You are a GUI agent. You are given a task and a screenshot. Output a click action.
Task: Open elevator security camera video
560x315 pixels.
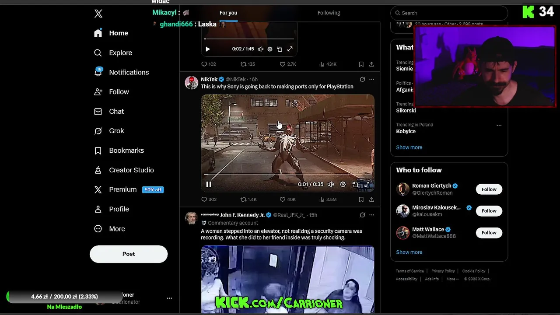coord(287,279)
